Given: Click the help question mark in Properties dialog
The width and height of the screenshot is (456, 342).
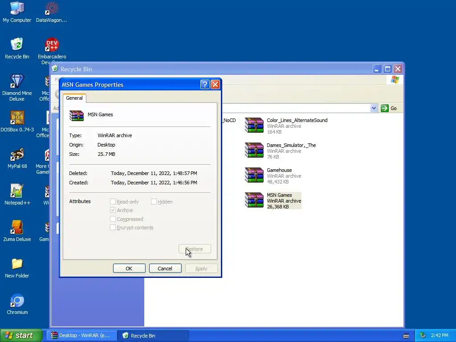Looking at the screenshot, I should click(x=205, y=85).
